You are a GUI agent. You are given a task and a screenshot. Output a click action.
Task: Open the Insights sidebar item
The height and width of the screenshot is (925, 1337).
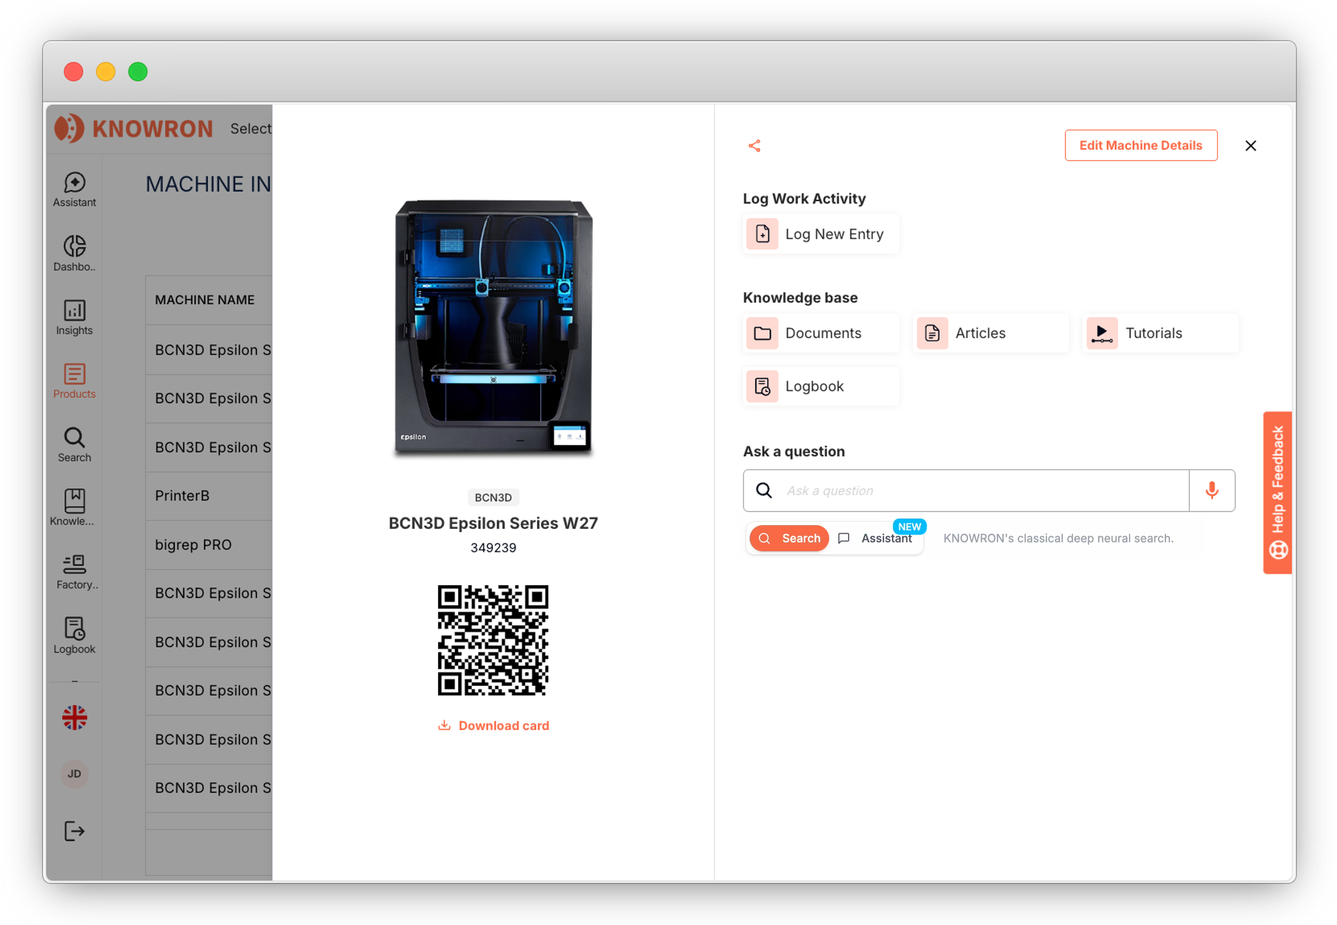(74, 317)
